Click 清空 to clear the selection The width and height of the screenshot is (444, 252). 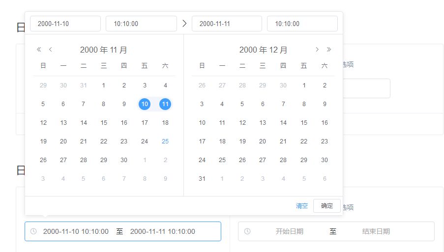coord(301,206)
